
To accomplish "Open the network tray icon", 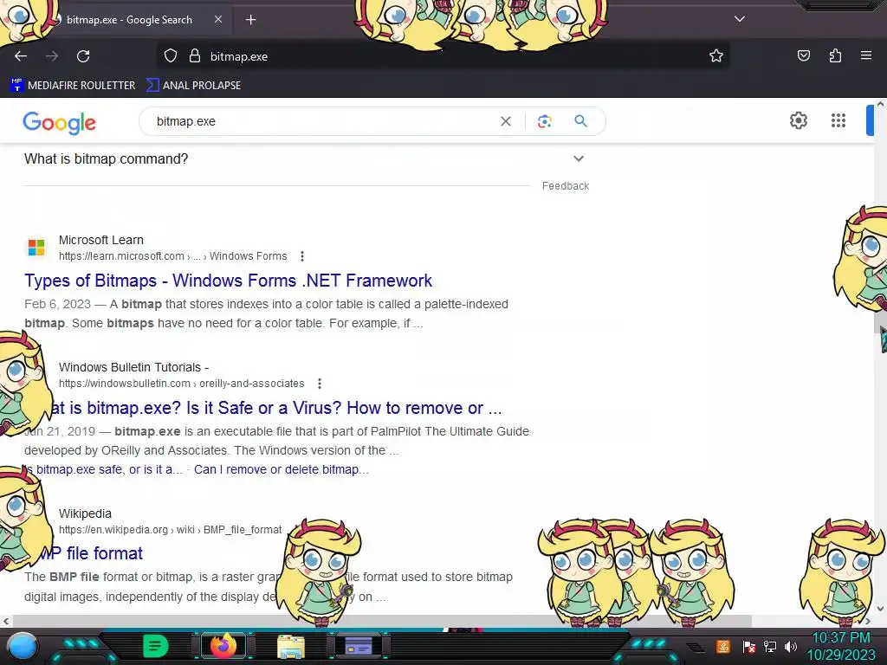I will click(770, 646).
